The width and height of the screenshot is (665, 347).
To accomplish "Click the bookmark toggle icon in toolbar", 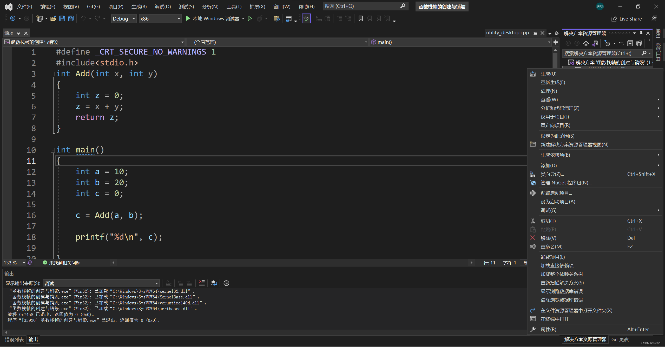I will pyautogui.click(x=360, y=18).
